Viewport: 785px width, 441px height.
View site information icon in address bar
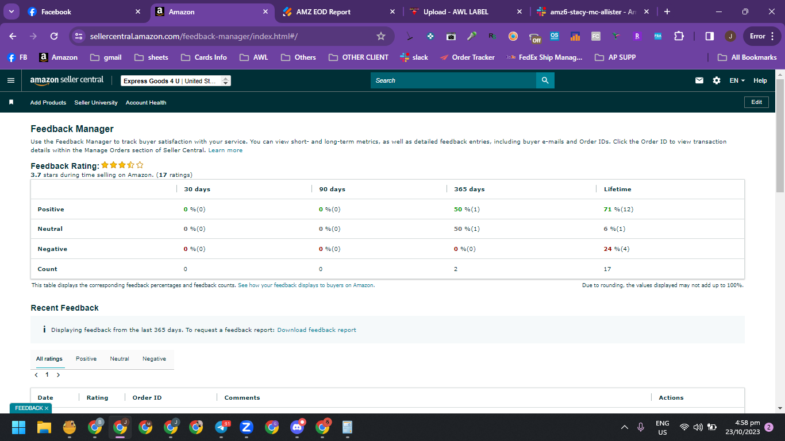[x=79, y=36]
